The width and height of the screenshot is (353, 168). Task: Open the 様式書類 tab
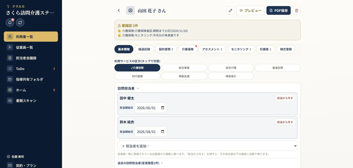(286, 49)
